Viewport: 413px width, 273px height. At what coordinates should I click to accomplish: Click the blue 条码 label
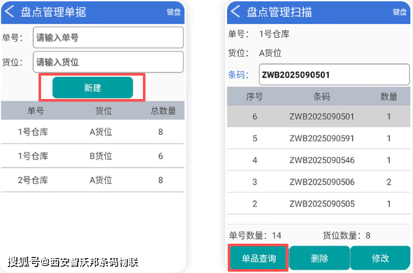click(238, 75)
